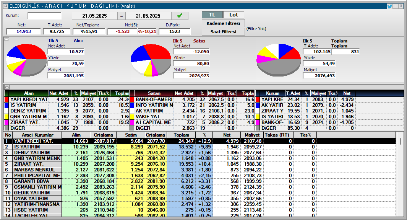Click the window system menu icon
The height and width of the screenshot is (220, 407).
point(6,6)
